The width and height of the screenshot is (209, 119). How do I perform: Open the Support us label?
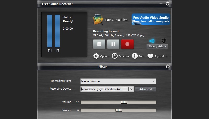[x=161, y=56]
